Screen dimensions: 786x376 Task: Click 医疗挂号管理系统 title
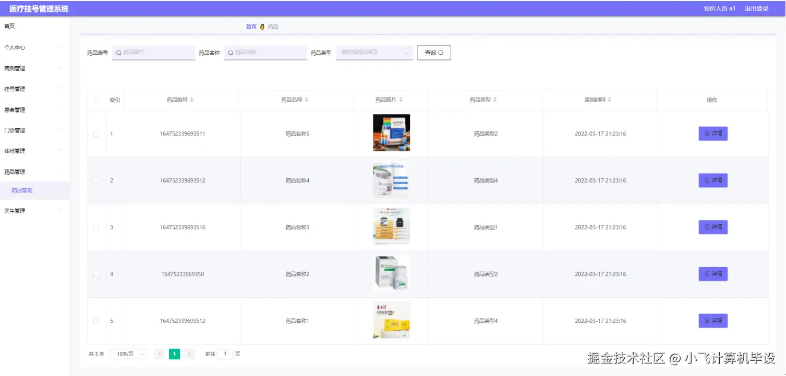(39, 9)
